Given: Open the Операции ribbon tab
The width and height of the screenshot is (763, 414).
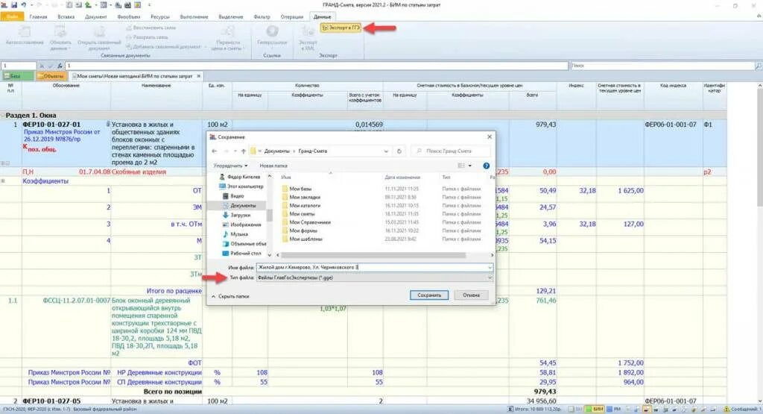Looking at the screenshot, I should 292,16.
